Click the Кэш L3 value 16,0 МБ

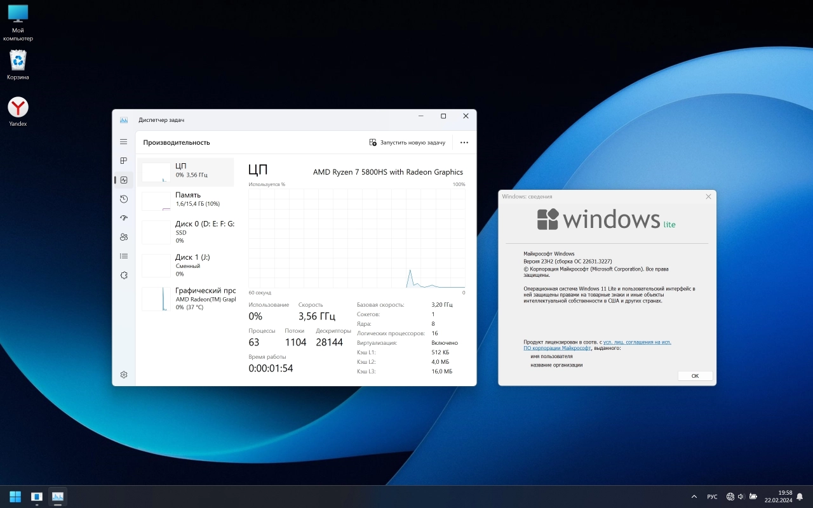point(442,371)
